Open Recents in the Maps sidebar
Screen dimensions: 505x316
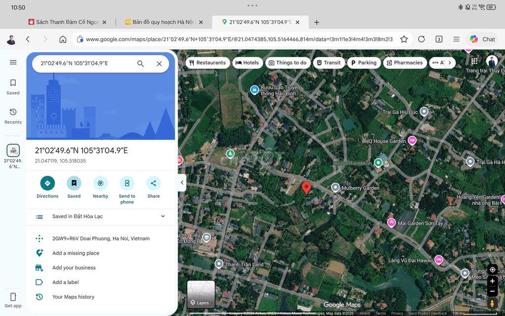[x=13, y=116]
